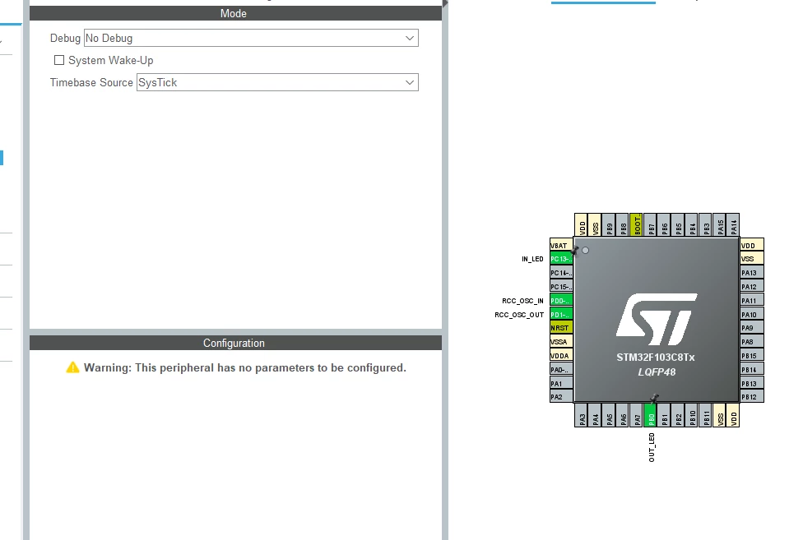Select the PA2 pin on chip
The width and height of the screenshot is (803, 540).
(x=561, y=396)
